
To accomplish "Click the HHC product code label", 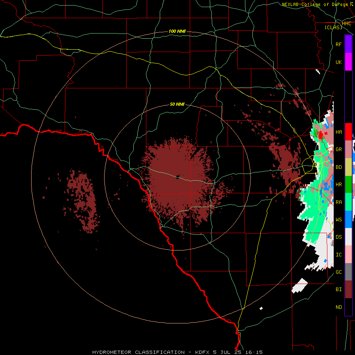I will [346, 24].
